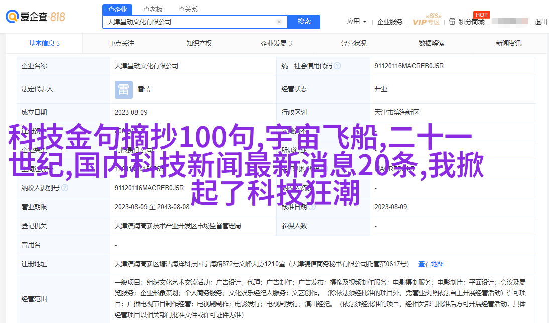Select the company name cell 天津星动文化有限公司
This screenshot has width=549, height=323.
[x=147, y=66]
